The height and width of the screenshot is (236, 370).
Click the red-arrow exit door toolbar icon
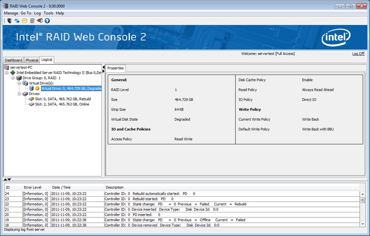[39, 20]
